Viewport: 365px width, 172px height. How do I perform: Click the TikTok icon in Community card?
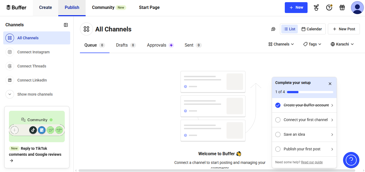(x=33, y=130)
